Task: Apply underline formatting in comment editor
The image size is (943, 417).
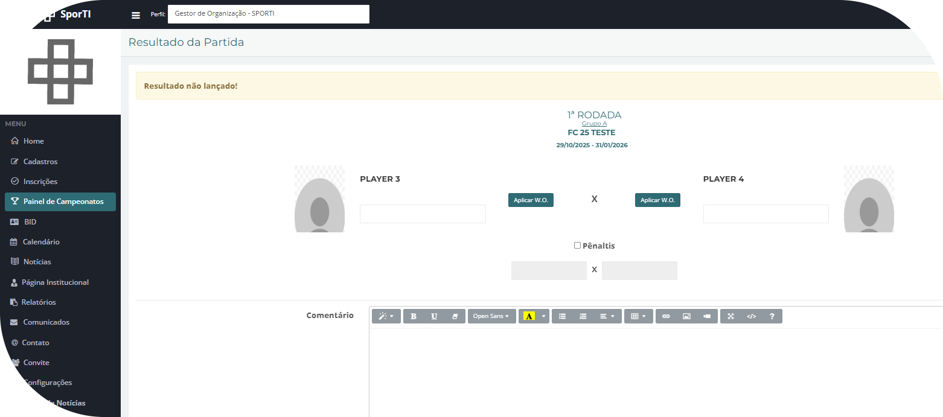Action: click(434, 316)
